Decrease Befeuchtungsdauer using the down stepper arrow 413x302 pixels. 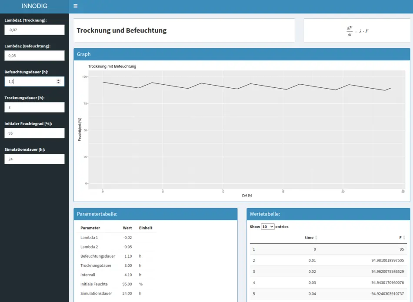[59, 83]
